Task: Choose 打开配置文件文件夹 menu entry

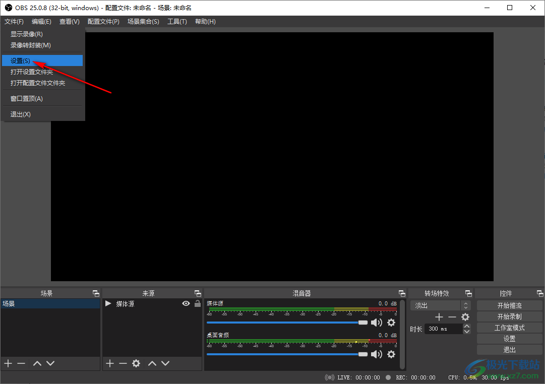Action: click(42, 83)
